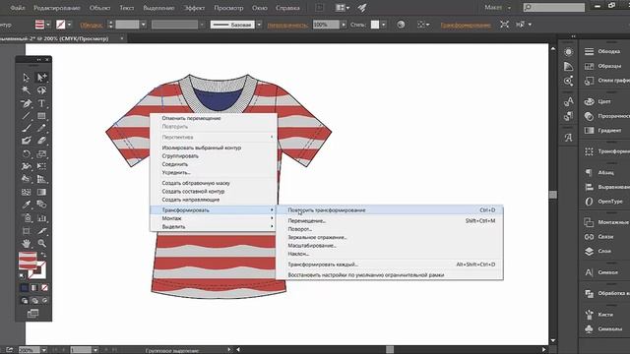
Task: Select the Zoom magnifier tool
Action: 41,243
